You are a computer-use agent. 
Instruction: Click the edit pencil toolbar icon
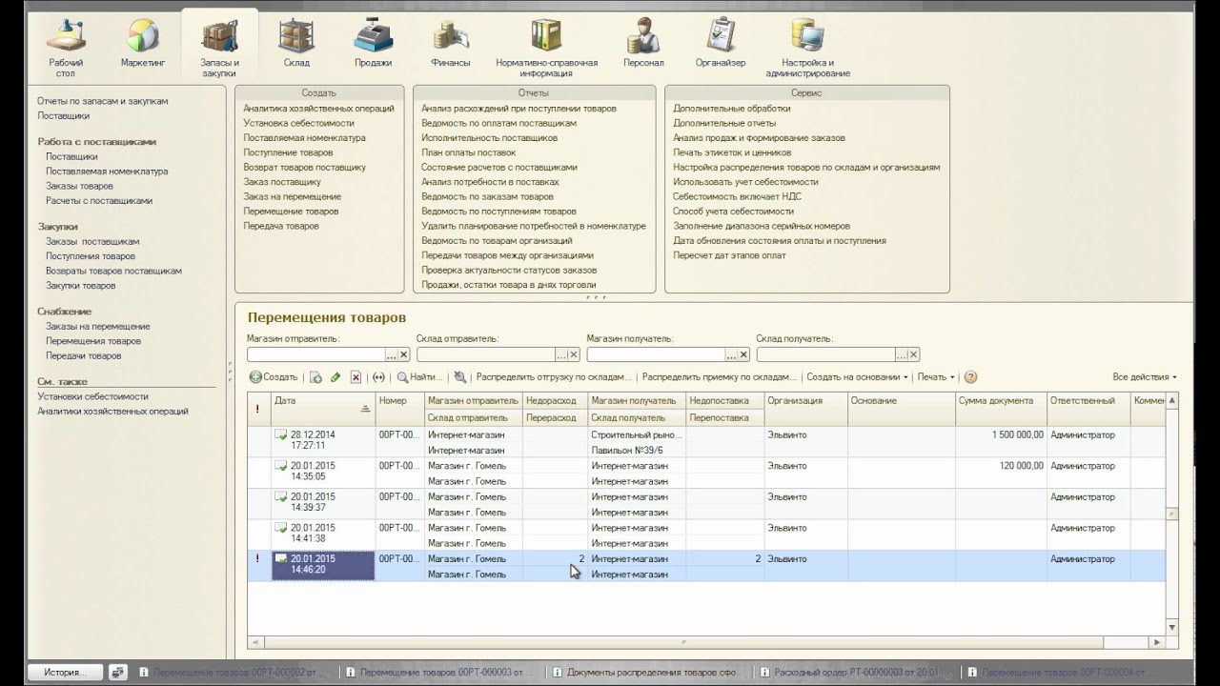pos(335,377)
